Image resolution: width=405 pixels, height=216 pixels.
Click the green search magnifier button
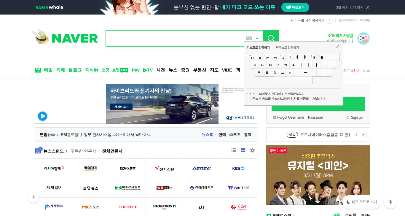[x=271, y=38]
